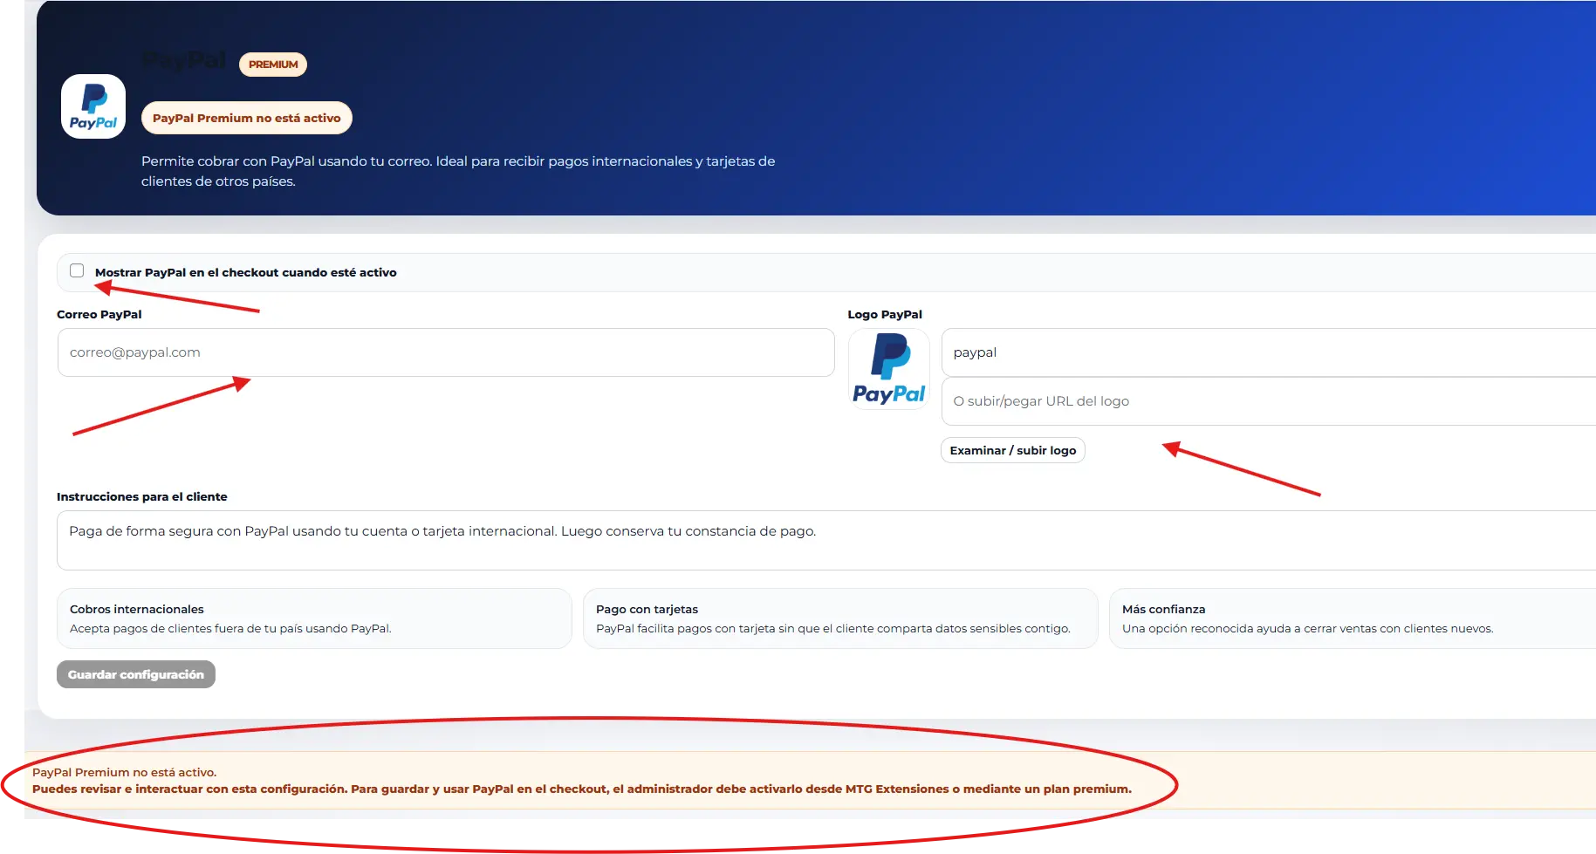Click the 'Más confianza' card
Viewport: 1596px width, 854px height.
pyautogui.click(x=1353, y=618)
